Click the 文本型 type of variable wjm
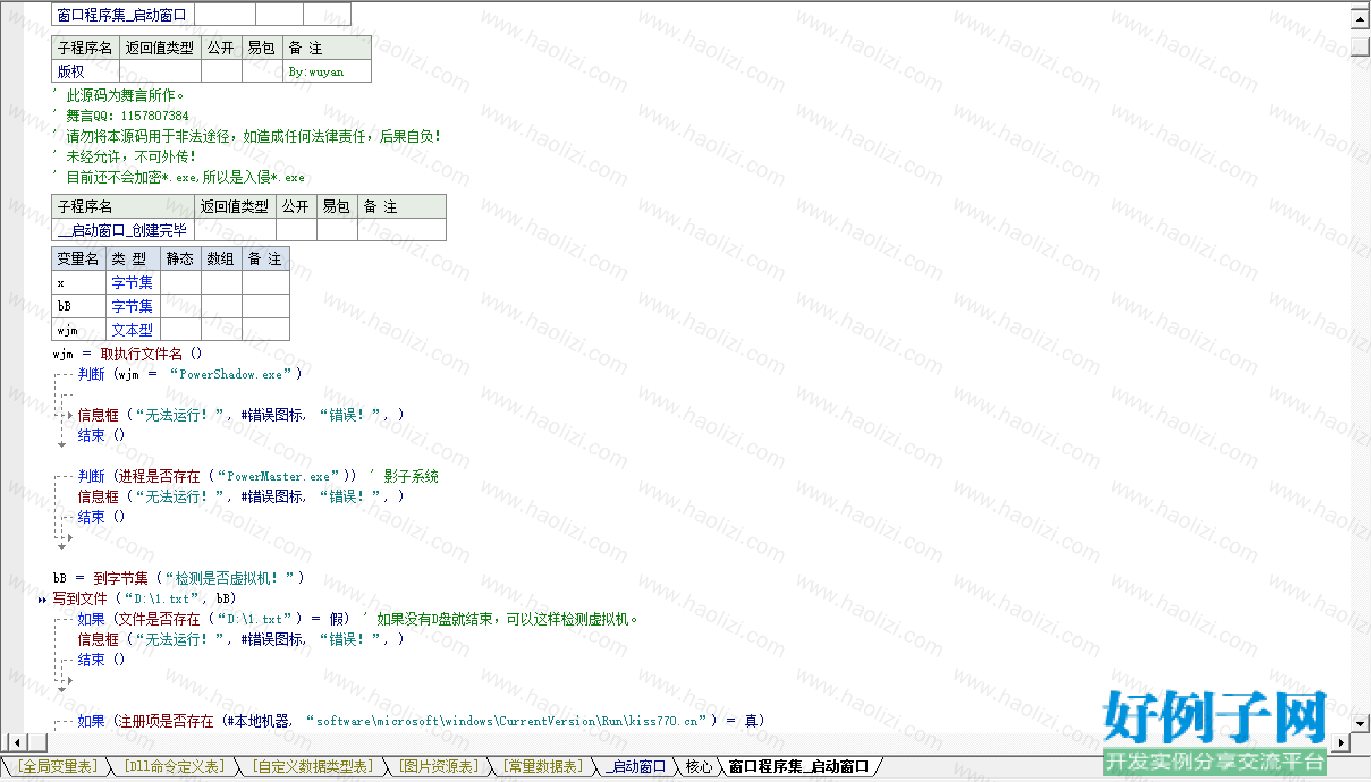This screenshot has height=782, width=1371. [x=133, y=330]
